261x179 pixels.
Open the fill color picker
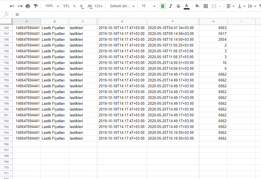click(197, 6)
